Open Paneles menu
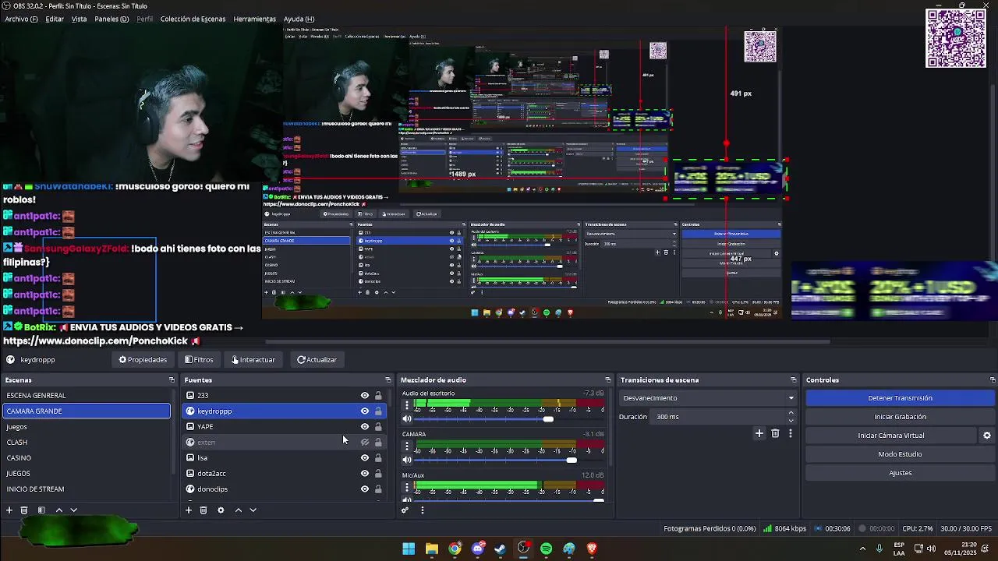The width and height of the screenshot is (998, 561). click(111, 19)
